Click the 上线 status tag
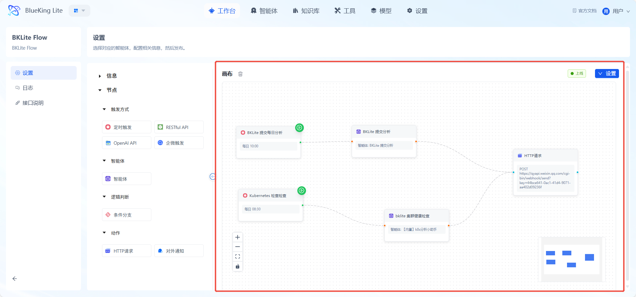The height and width of the screenshot is (297, 636). 577,73
